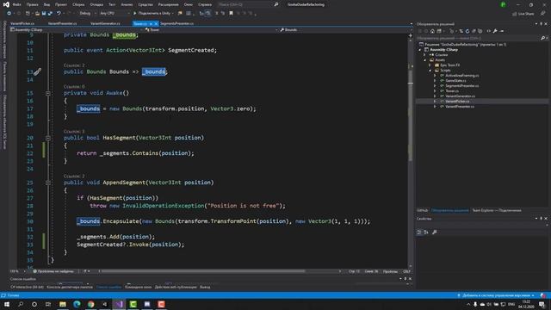The image size is (551, 310).
Task: Open the Assembly-CSharp project navigation dropdown
Action: [x=76, y=30]
